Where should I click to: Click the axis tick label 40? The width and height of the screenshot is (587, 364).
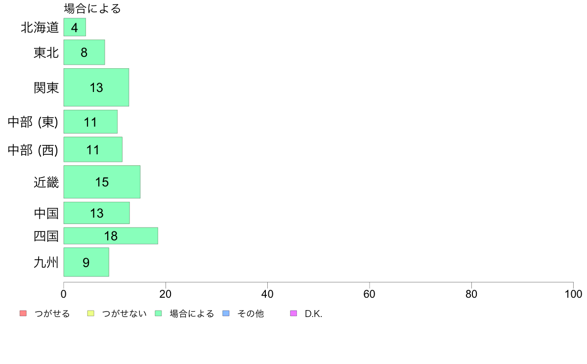pyautogui.click(x=267, y=294)
